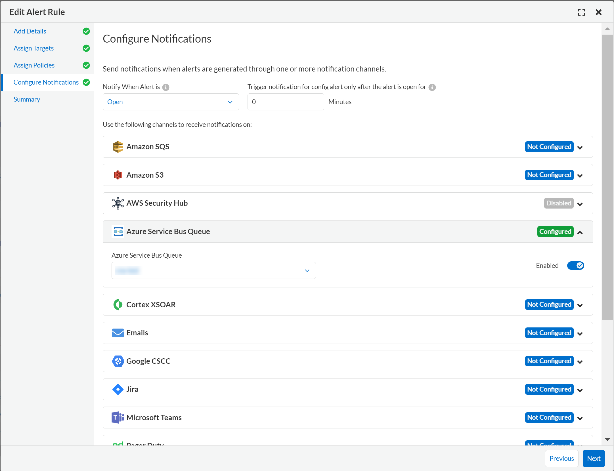Click the Amazon S3 bucket icon
This screenshot has height=471, width=614.
point(118,175)
